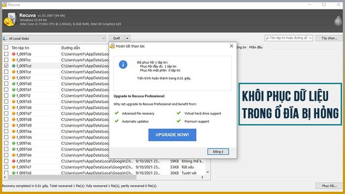Open the Quét button dropdown arrow
The image size is (345, 194).
127,38
